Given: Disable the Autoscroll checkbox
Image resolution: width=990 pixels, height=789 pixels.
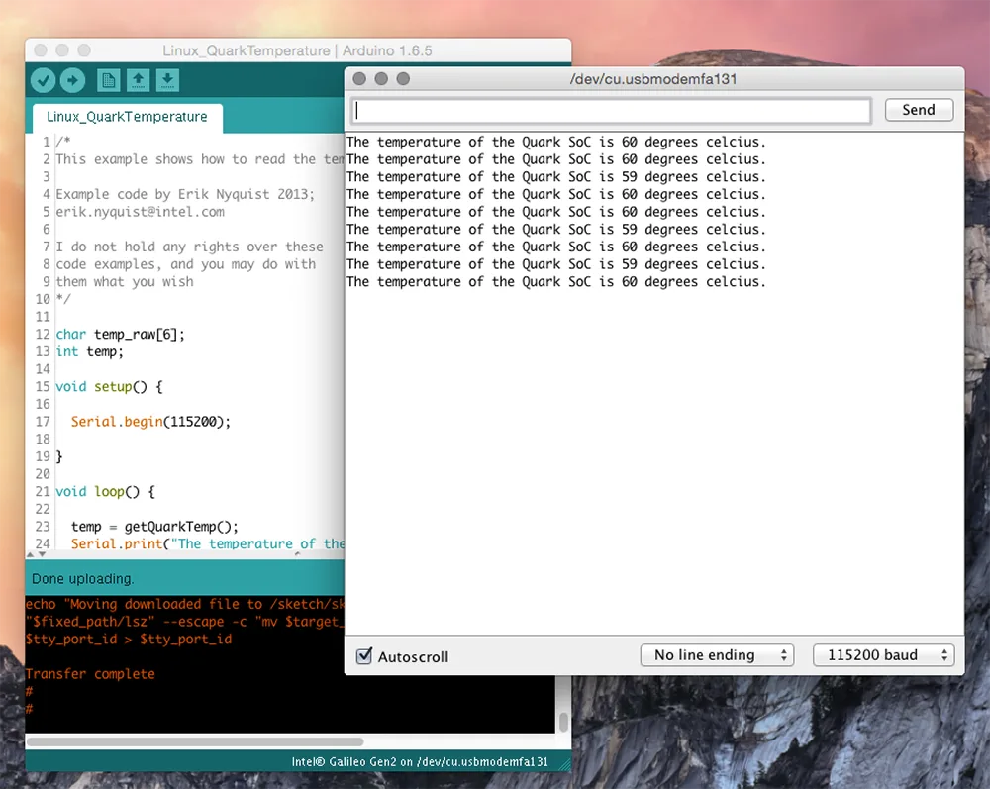Looking at the screenshot, I should pyautogui.click(x=363, y=656).
